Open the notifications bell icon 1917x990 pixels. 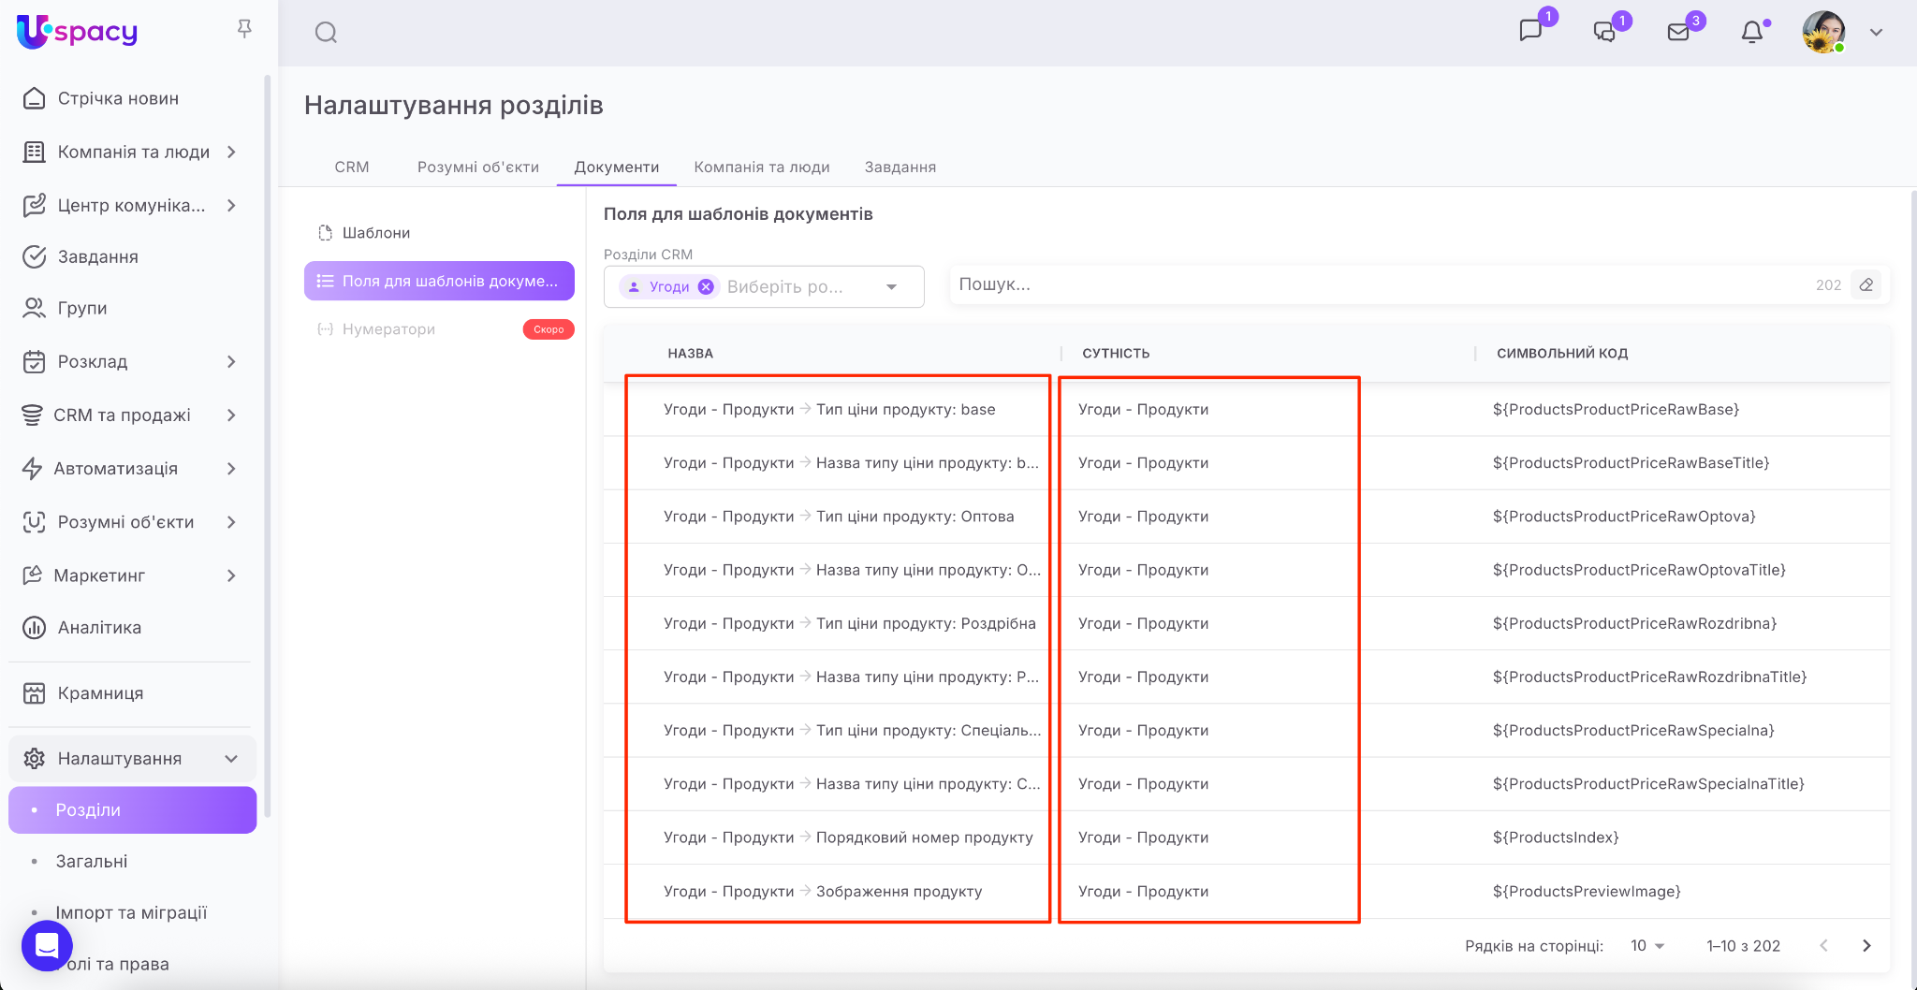click(1751, 33)
